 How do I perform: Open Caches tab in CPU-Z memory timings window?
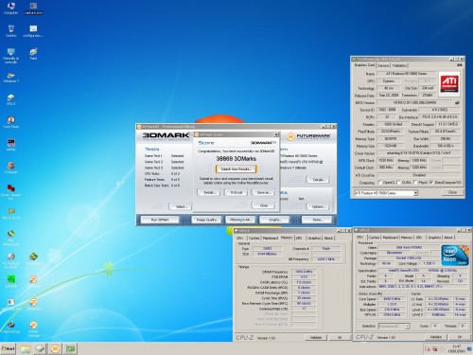pyautogui.click(x=254, y=238)
